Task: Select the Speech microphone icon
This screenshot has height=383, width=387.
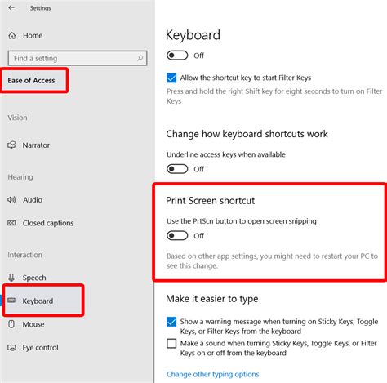Action: [11, 278]
